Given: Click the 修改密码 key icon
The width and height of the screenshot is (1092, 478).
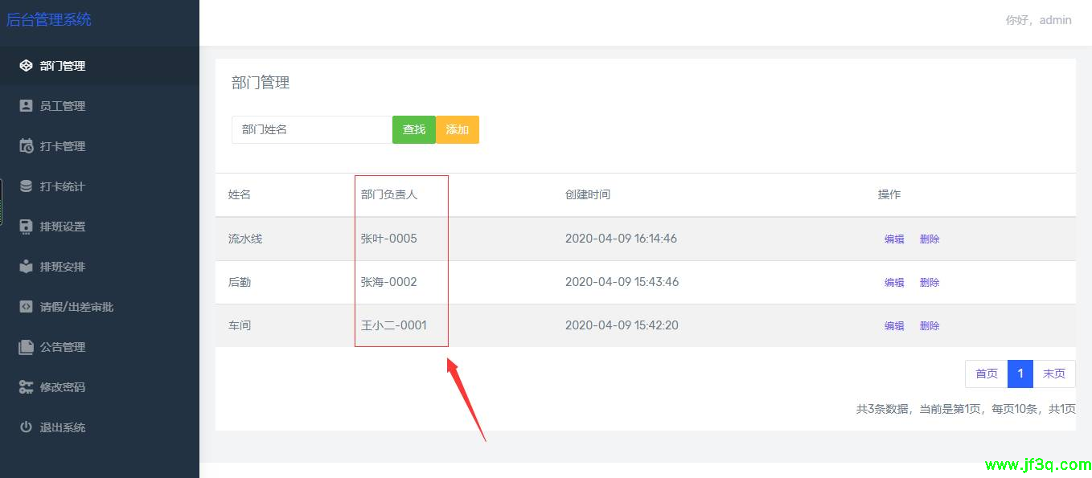Looking at the screenshot, I should (x=26, y=387).
